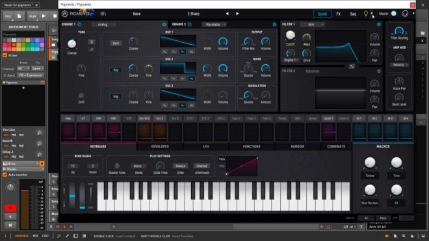Click the sound design tips lightbulb
This screenshot has width=429, height=241.
tap(365, 14)
